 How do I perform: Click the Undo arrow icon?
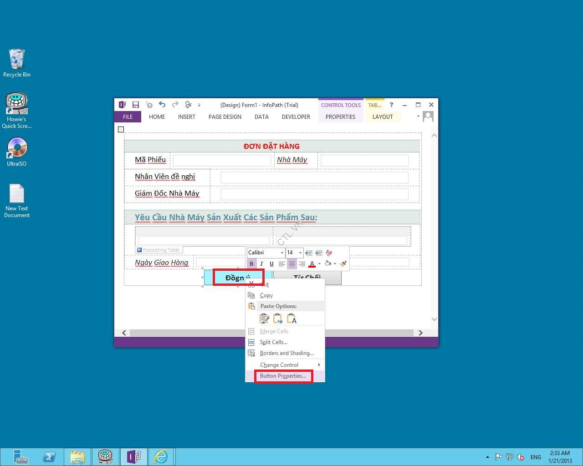[162, 105]
